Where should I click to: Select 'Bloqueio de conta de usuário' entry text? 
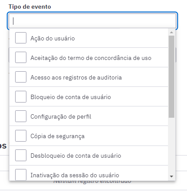click(71, 97)
